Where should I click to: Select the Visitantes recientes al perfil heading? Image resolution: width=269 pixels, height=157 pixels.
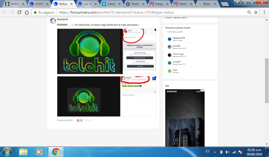coord(178,28)
